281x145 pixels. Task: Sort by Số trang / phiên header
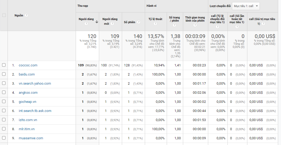(174, 19)
